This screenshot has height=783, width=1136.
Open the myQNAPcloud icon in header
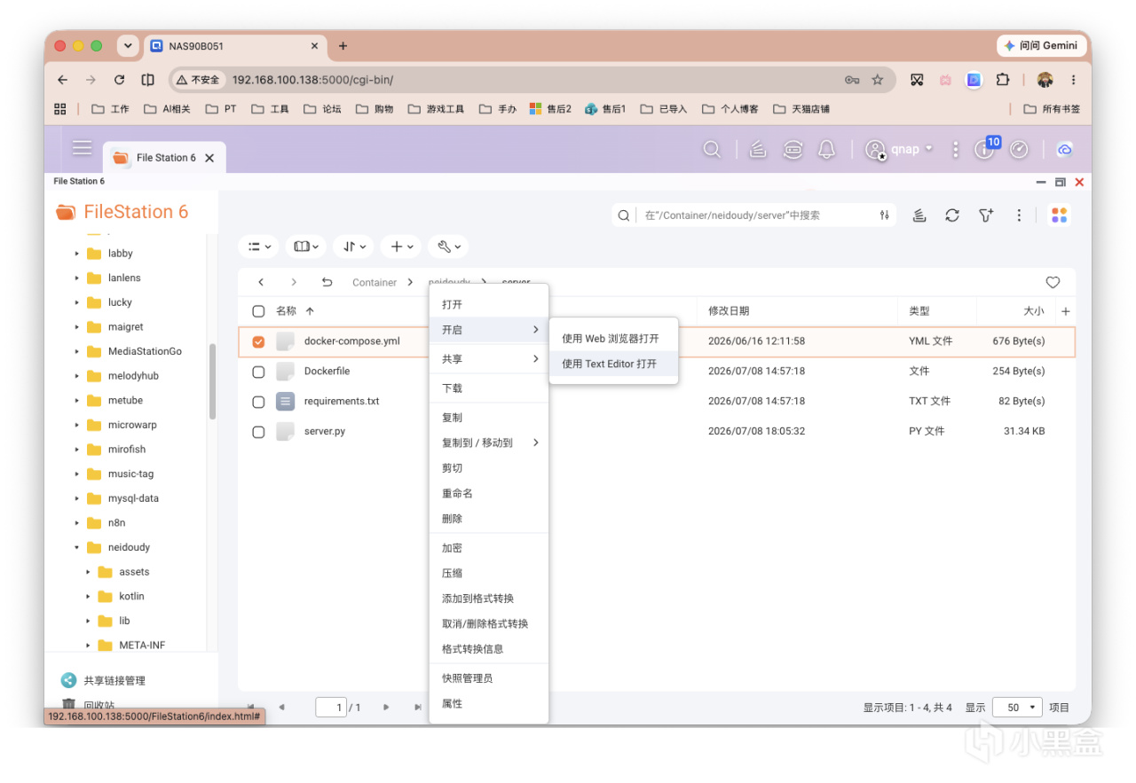click(x=1065, y=150)
